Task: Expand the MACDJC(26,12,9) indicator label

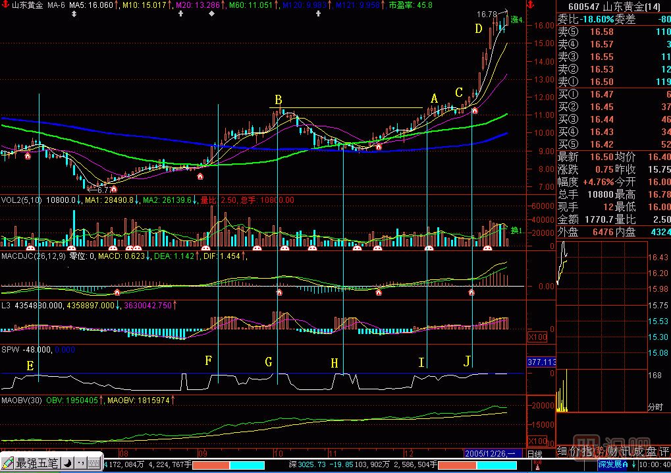Action: point(33,256)
